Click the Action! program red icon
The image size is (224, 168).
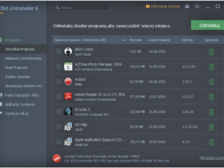point(68,81)
